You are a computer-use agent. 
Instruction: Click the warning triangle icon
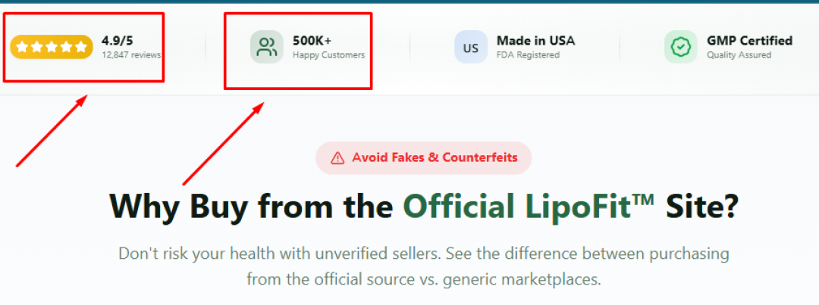[x=338, y=157]
